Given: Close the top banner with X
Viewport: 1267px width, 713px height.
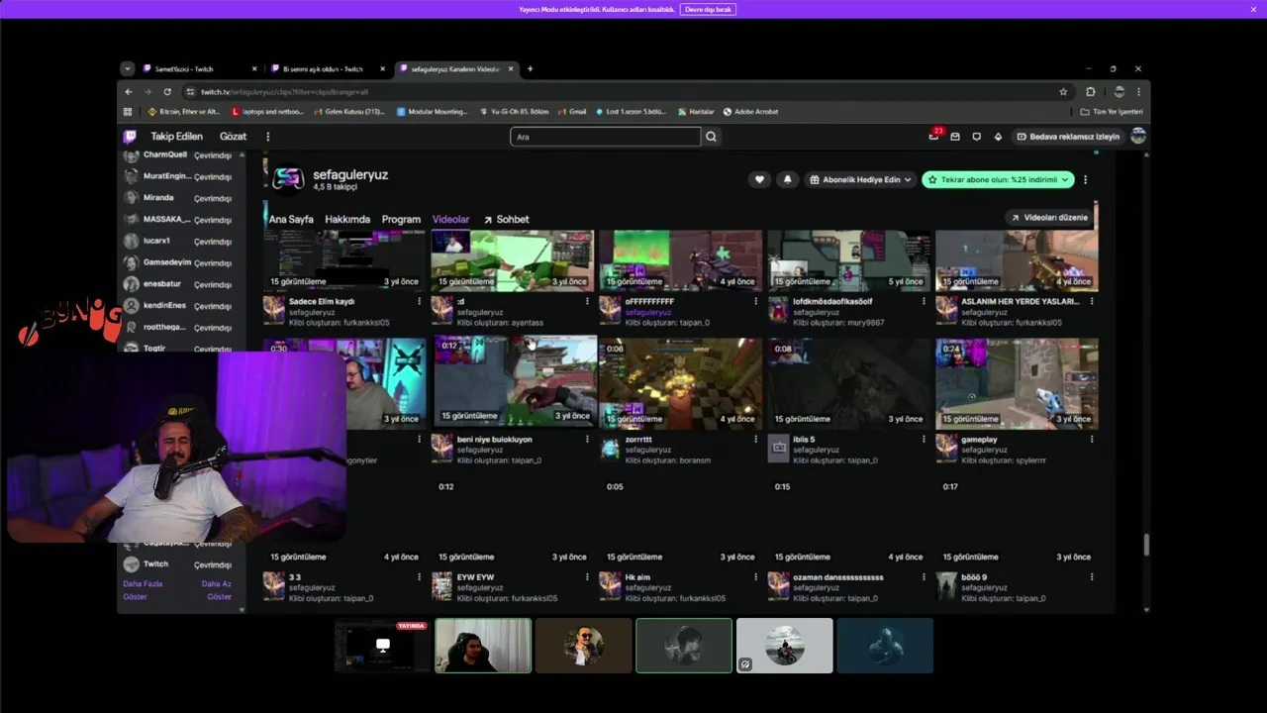Looking at the screenshot, I should (1253, 9).
